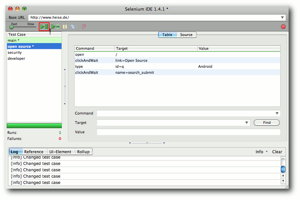The width and height of the screenshot is (300, 200).
Task: Switch to the Table view tab
Action: click(x=167, y=35)
